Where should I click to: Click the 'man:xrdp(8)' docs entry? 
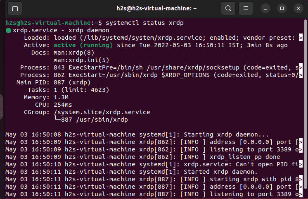click(74, 53)
